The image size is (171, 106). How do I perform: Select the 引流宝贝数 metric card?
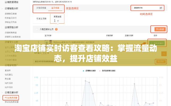41,19
